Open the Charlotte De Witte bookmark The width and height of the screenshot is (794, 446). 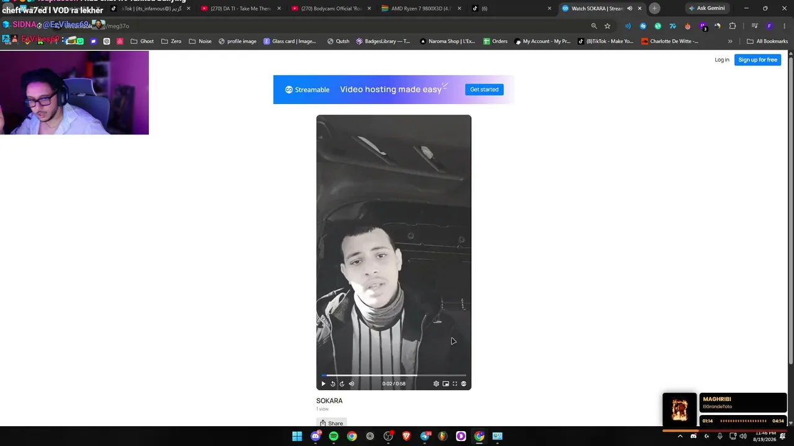[x=670, y=42]
